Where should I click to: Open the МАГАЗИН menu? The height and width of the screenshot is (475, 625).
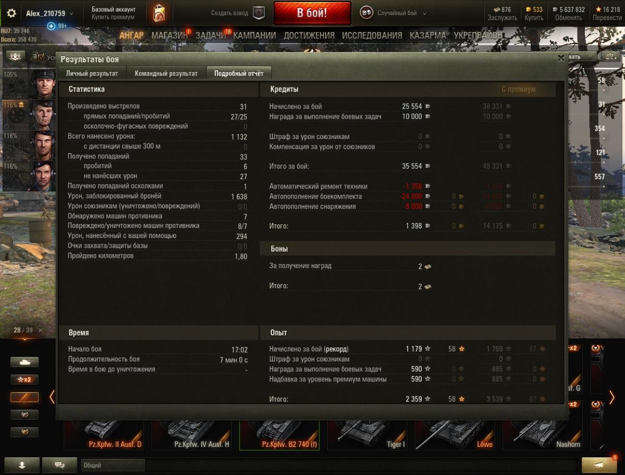pyautogui.click(x=169, y=35)
